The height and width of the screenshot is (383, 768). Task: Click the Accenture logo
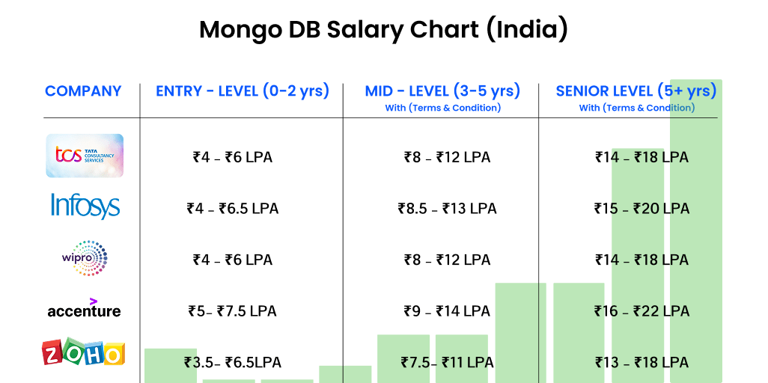click(84, 308)
